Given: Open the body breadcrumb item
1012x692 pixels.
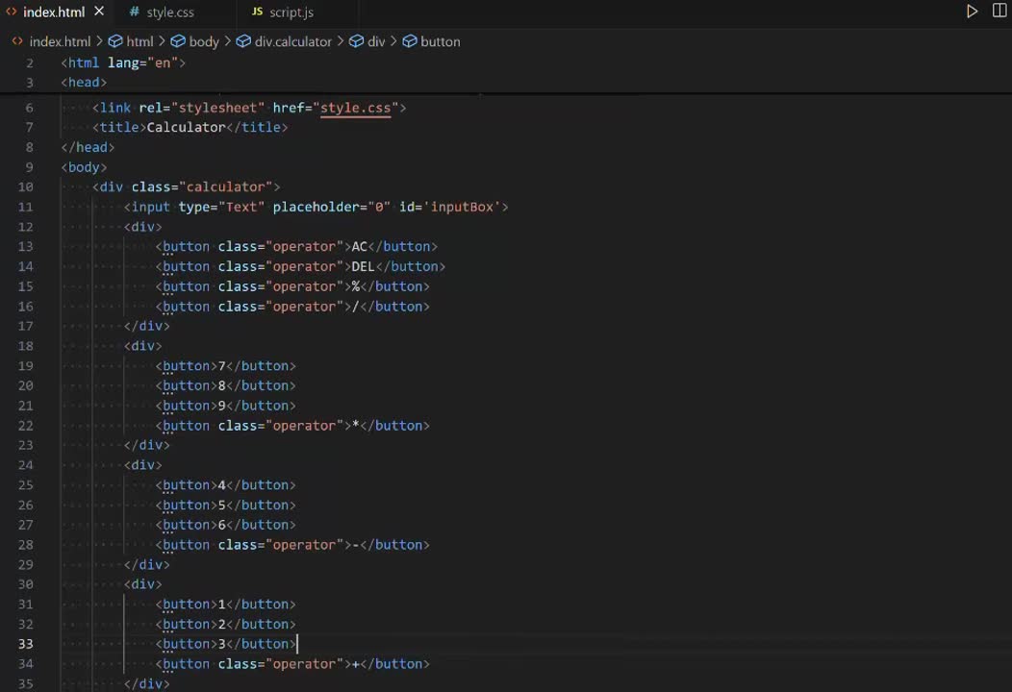Looking at the screenshot, I should [204, 41].
